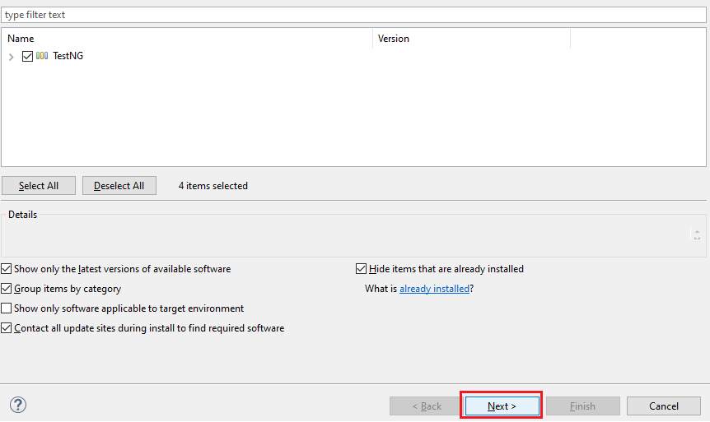
Task: Click the Back button
Action: [x=426, y=406]
